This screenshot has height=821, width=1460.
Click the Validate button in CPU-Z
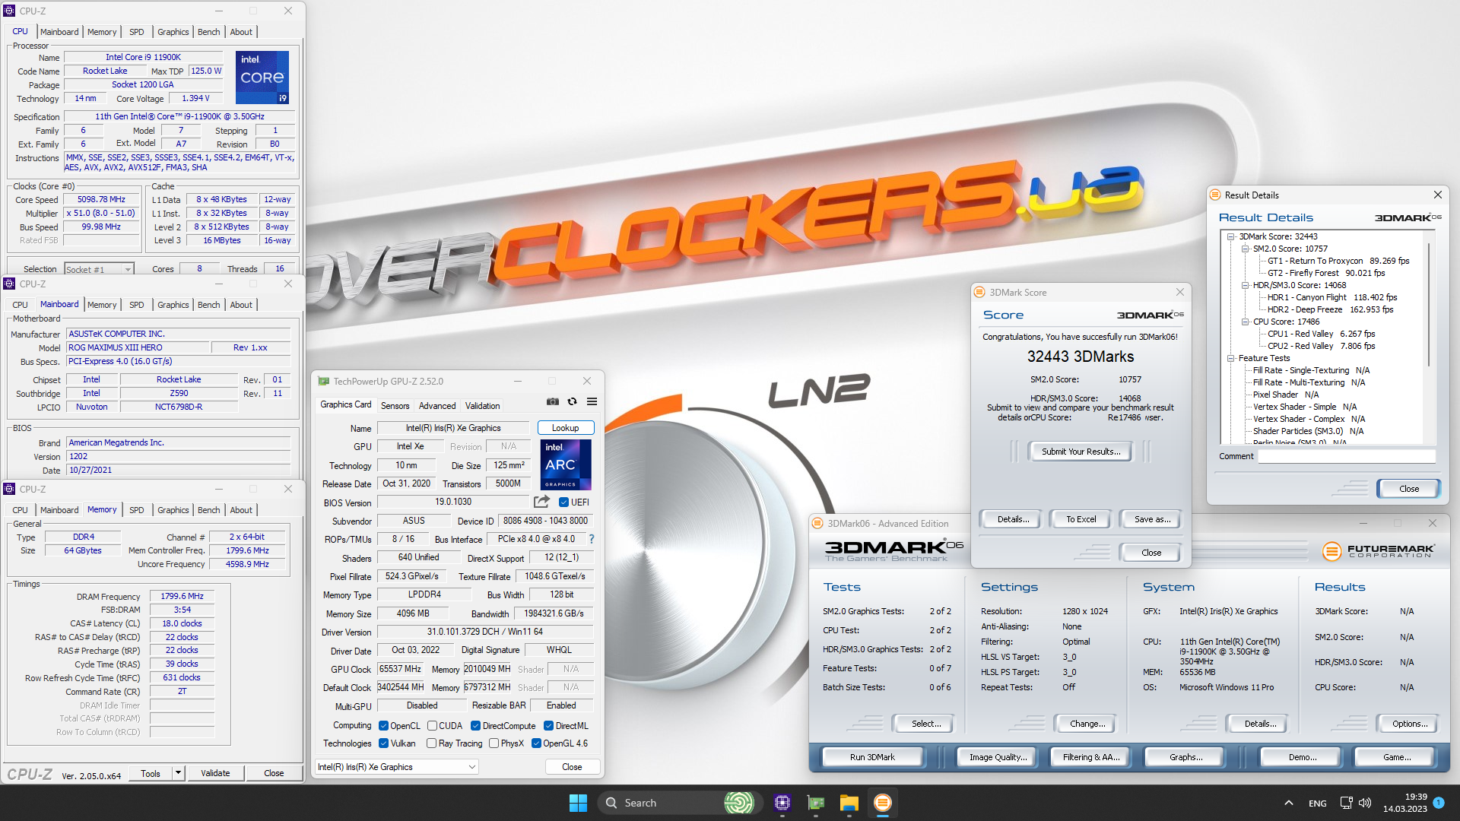click(x=215, y=773)
